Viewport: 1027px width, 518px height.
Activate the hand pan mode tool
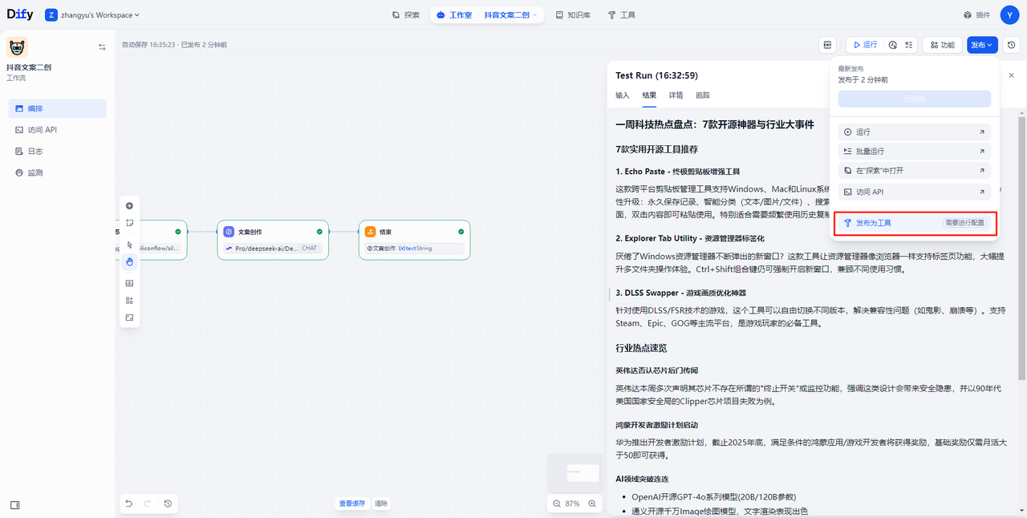coord(129,261)
